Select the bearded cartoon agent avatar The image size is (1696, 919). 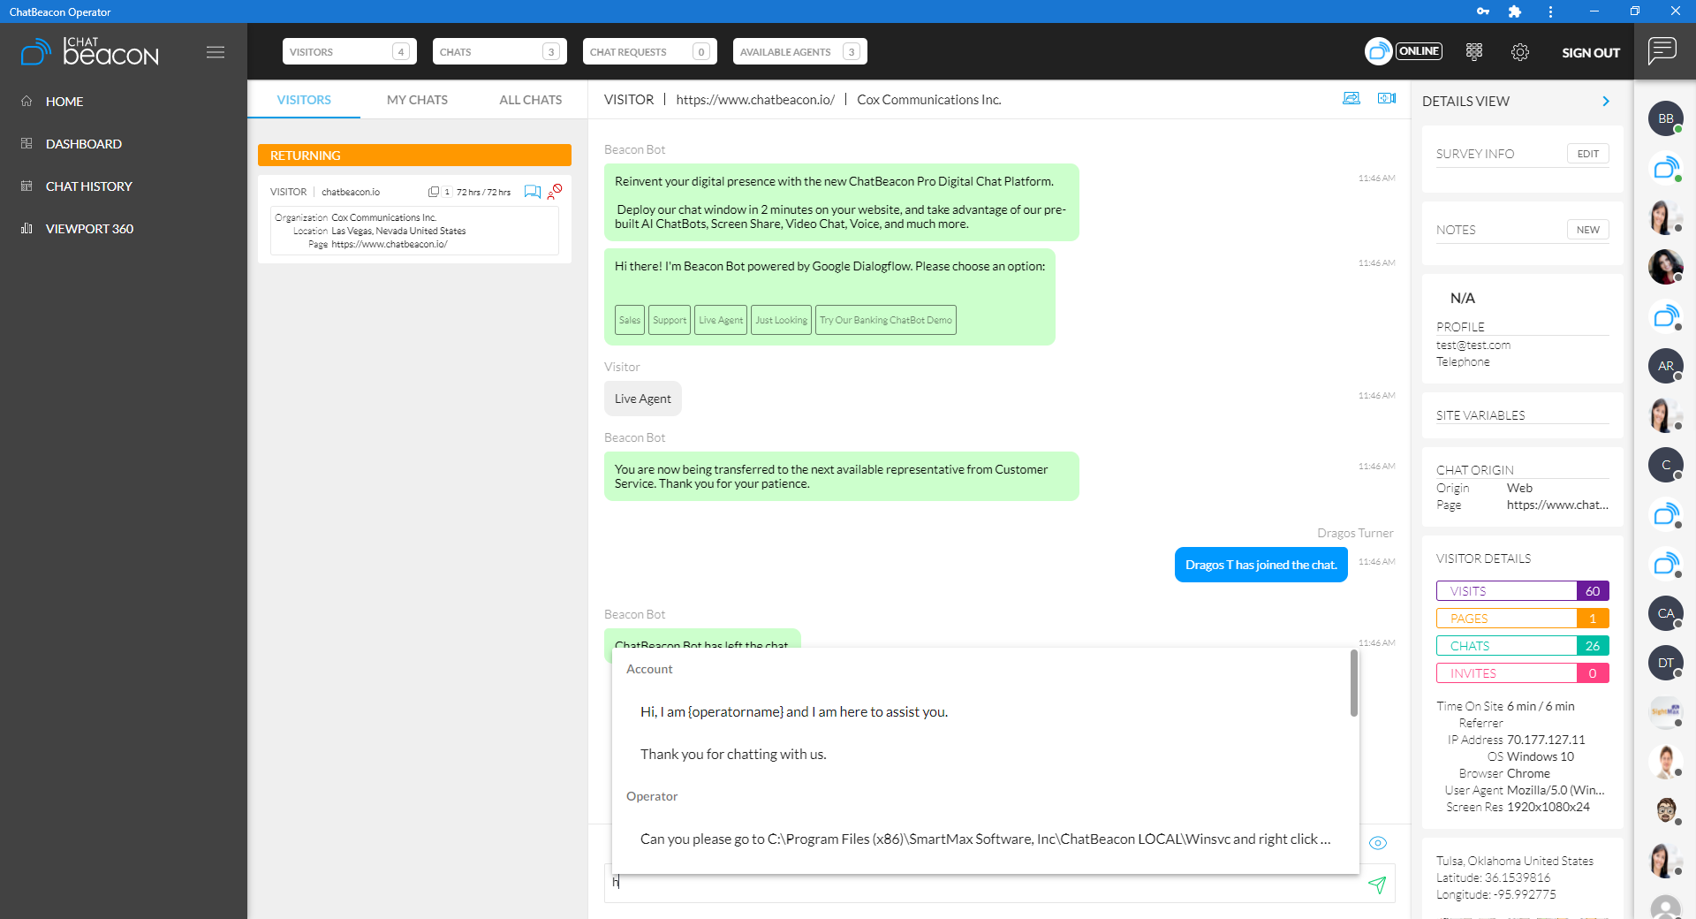pyautogui.click(x=1666, y=811)
